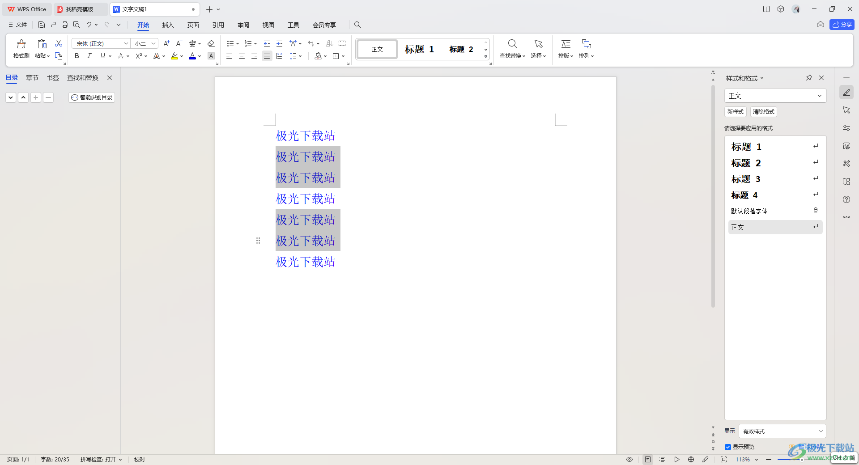Open the 插入 ribbon tab

click(x=168, y=25)
